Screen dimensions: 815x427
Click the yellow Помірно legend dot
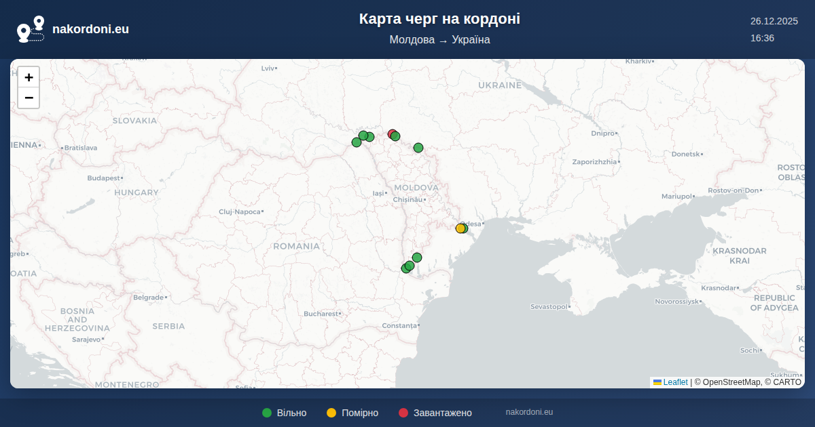(331, 413)
